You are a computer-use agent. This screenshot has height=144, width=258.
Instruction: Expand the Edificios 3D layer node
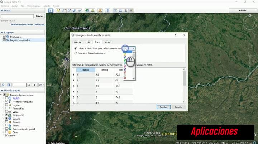point(3,115)
